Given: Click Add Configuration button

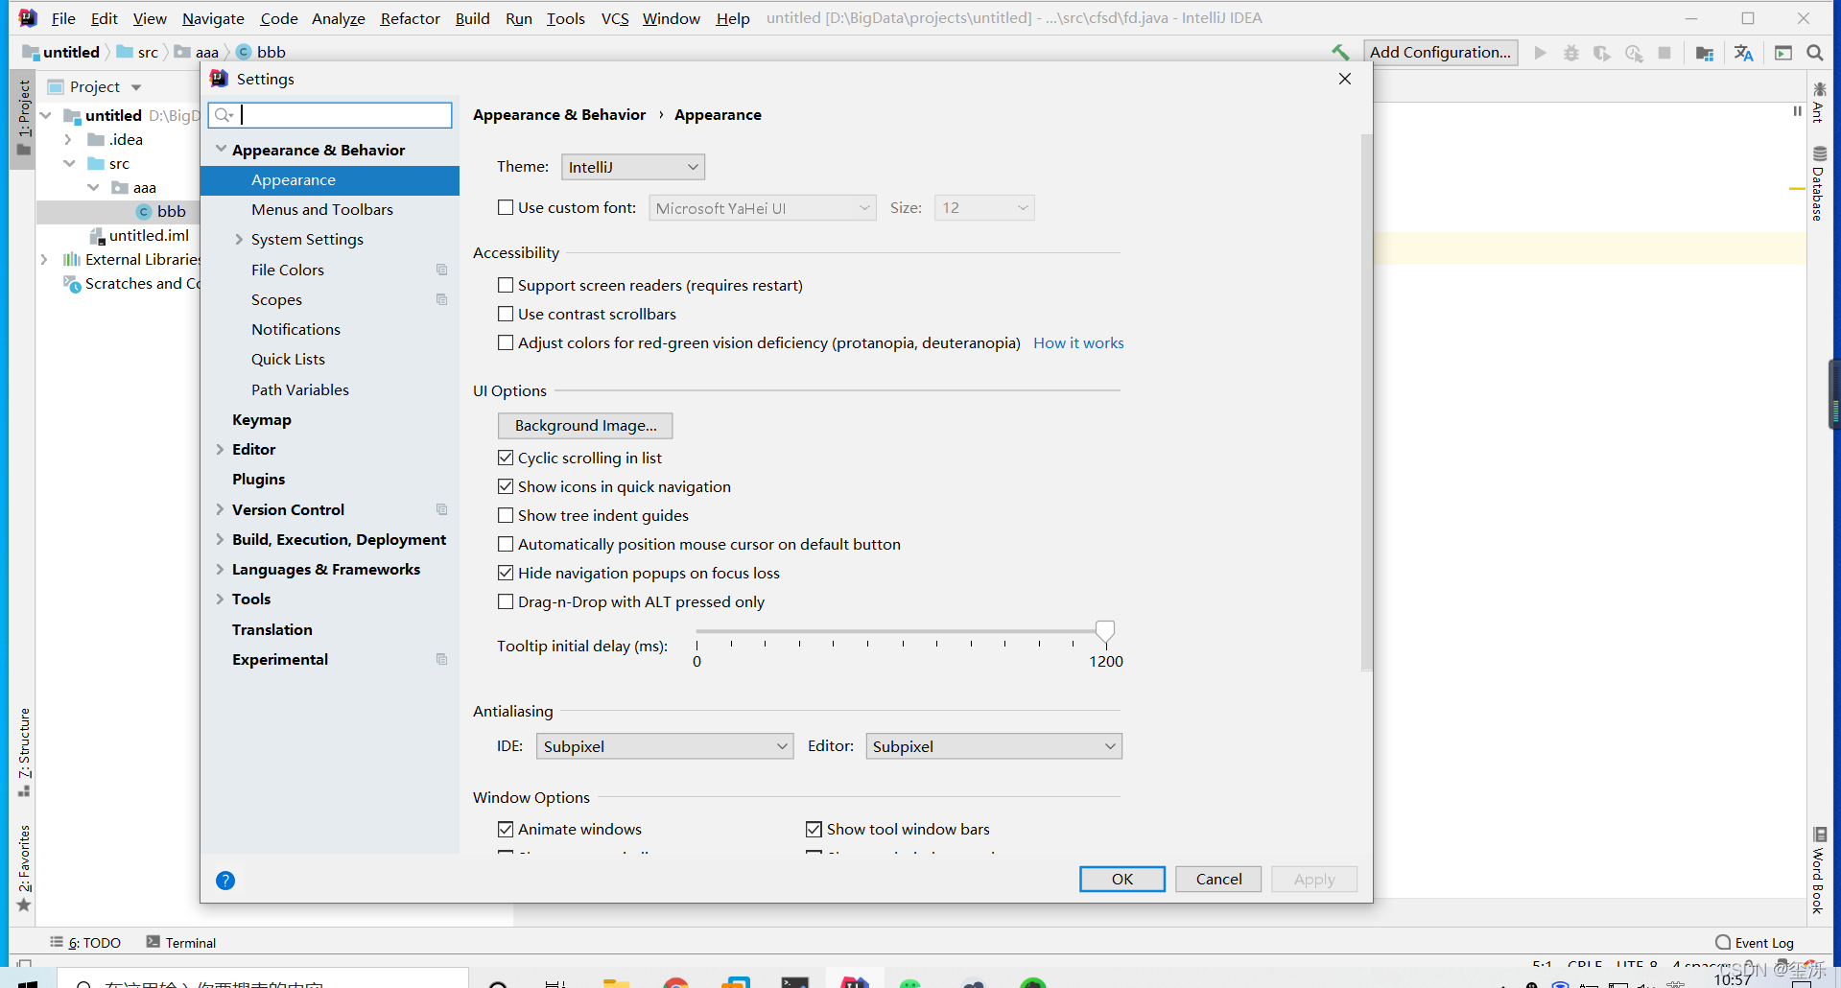Looking at the screenshot, I should point(1440,53).
